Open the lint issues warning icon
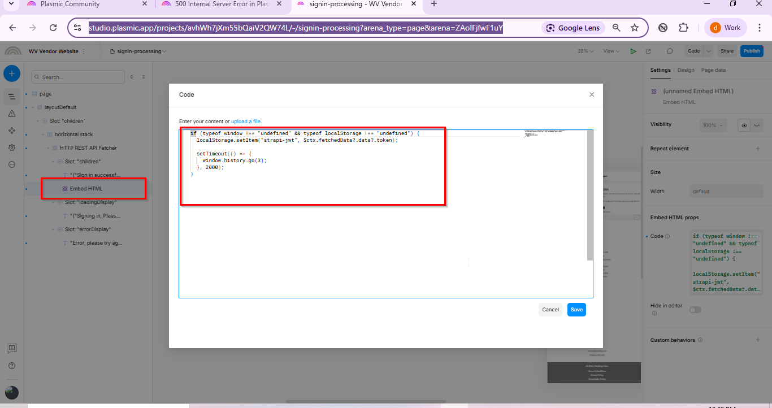772x408 pixels. click(x=12, y=114)
